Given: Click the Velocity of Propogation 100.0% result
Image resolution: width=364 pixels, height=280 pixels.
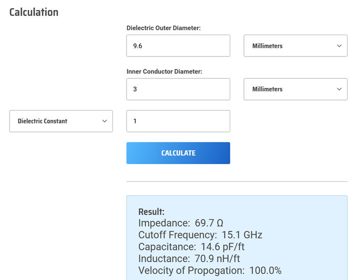Looking at the screenshot, I should (x=210, y=271).
